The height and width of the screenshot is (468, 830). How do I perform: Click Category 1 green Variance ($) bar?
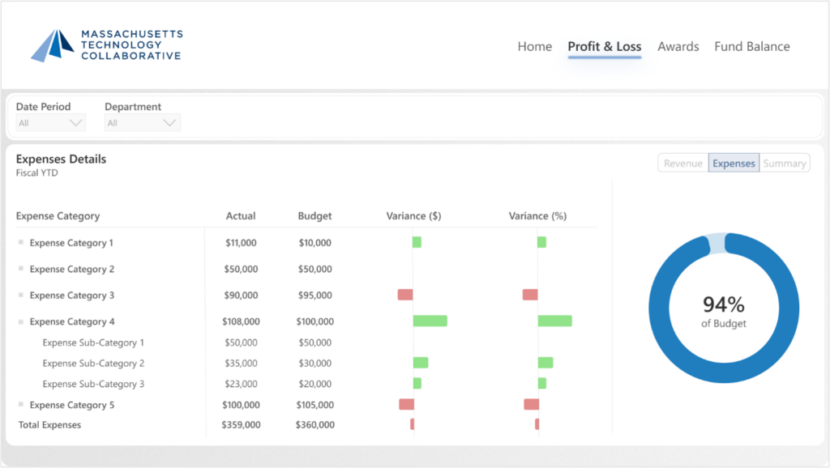(417, 242)
